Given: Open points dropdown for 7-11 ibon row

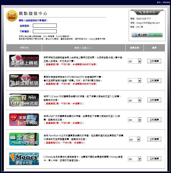Looking at the screenshot, I should [x=139, y=100].
